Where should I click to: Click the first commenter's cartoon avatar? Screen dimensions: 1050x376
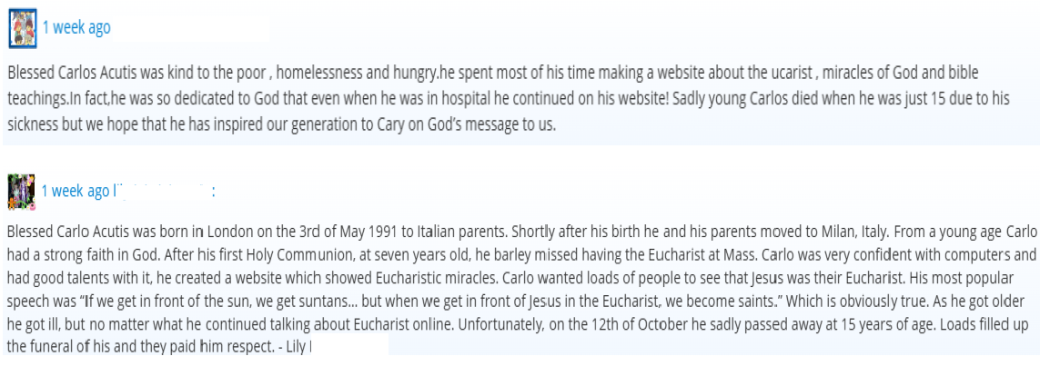click(x=23, y=28)
